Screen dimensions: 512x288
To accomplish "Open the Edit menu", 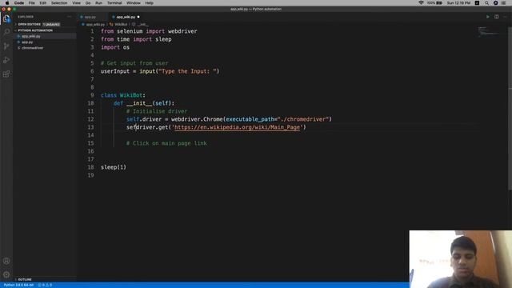I will pyautogui.click(x=42, y=3).
